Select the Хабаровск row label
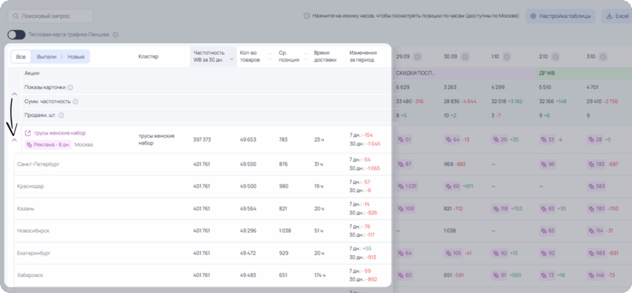 [30, 275]
